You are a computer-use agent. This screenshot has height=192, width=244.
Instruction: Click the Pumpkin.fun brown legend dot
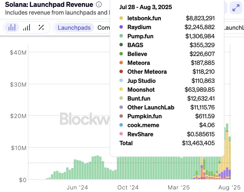(121, 116)
